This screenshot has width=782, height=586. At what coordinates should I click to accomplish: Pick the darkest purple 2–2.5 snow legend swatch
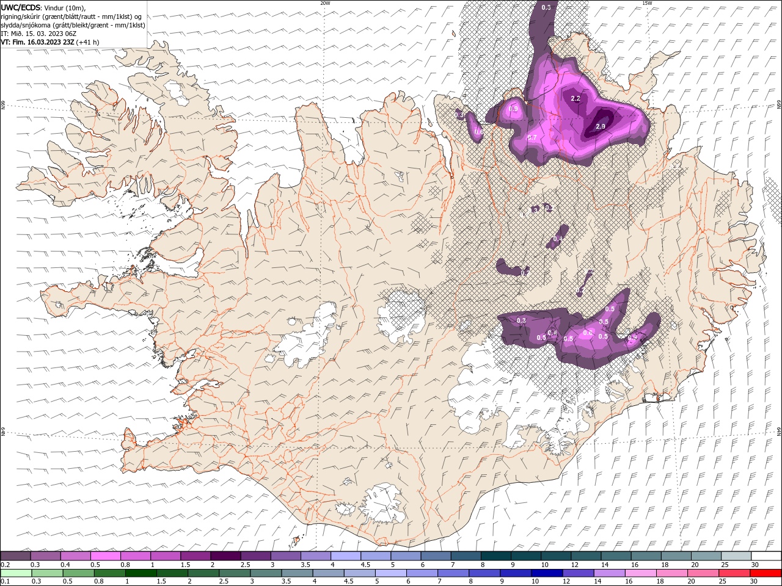click(225, 556)
